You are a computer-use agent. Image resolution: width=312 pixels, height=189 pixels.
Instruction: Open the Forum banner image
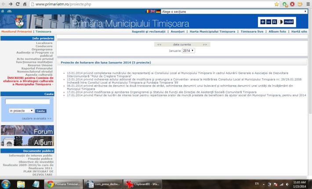coord(27,130)
